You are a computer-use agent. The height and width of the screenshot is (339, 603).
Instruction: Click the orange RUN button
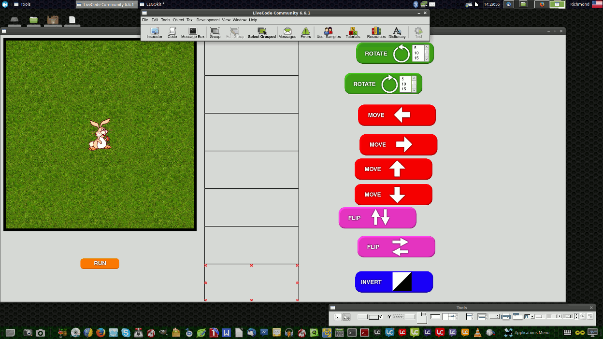point(100,264)
